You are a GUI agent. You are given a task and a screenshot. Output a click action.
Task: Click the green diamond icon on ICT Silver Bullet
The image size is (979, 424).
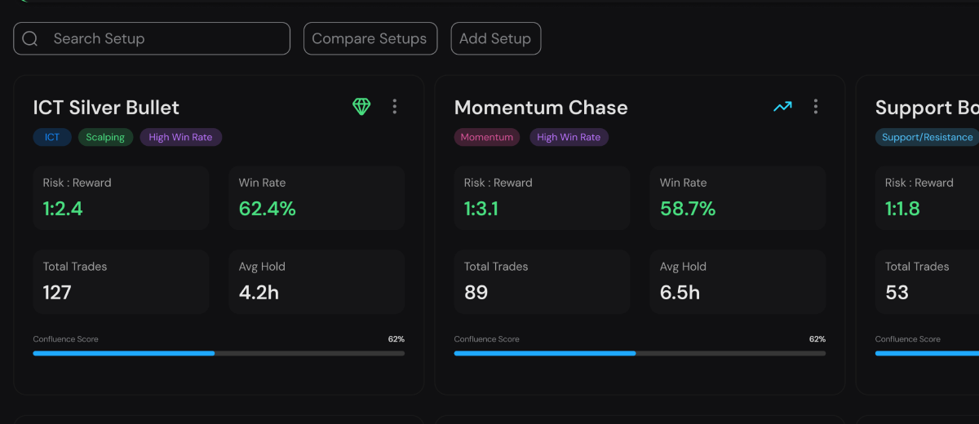pos(361,106)
